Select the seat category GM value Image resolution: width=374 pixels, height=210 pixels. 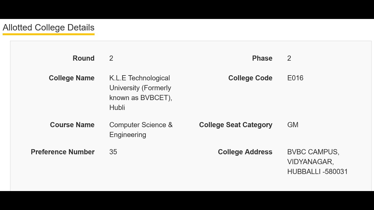tap(293, 125)
